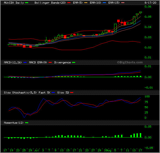Click the red MACD EMA(9) legend marker
The image size is (160, 153).
point(50,63)
